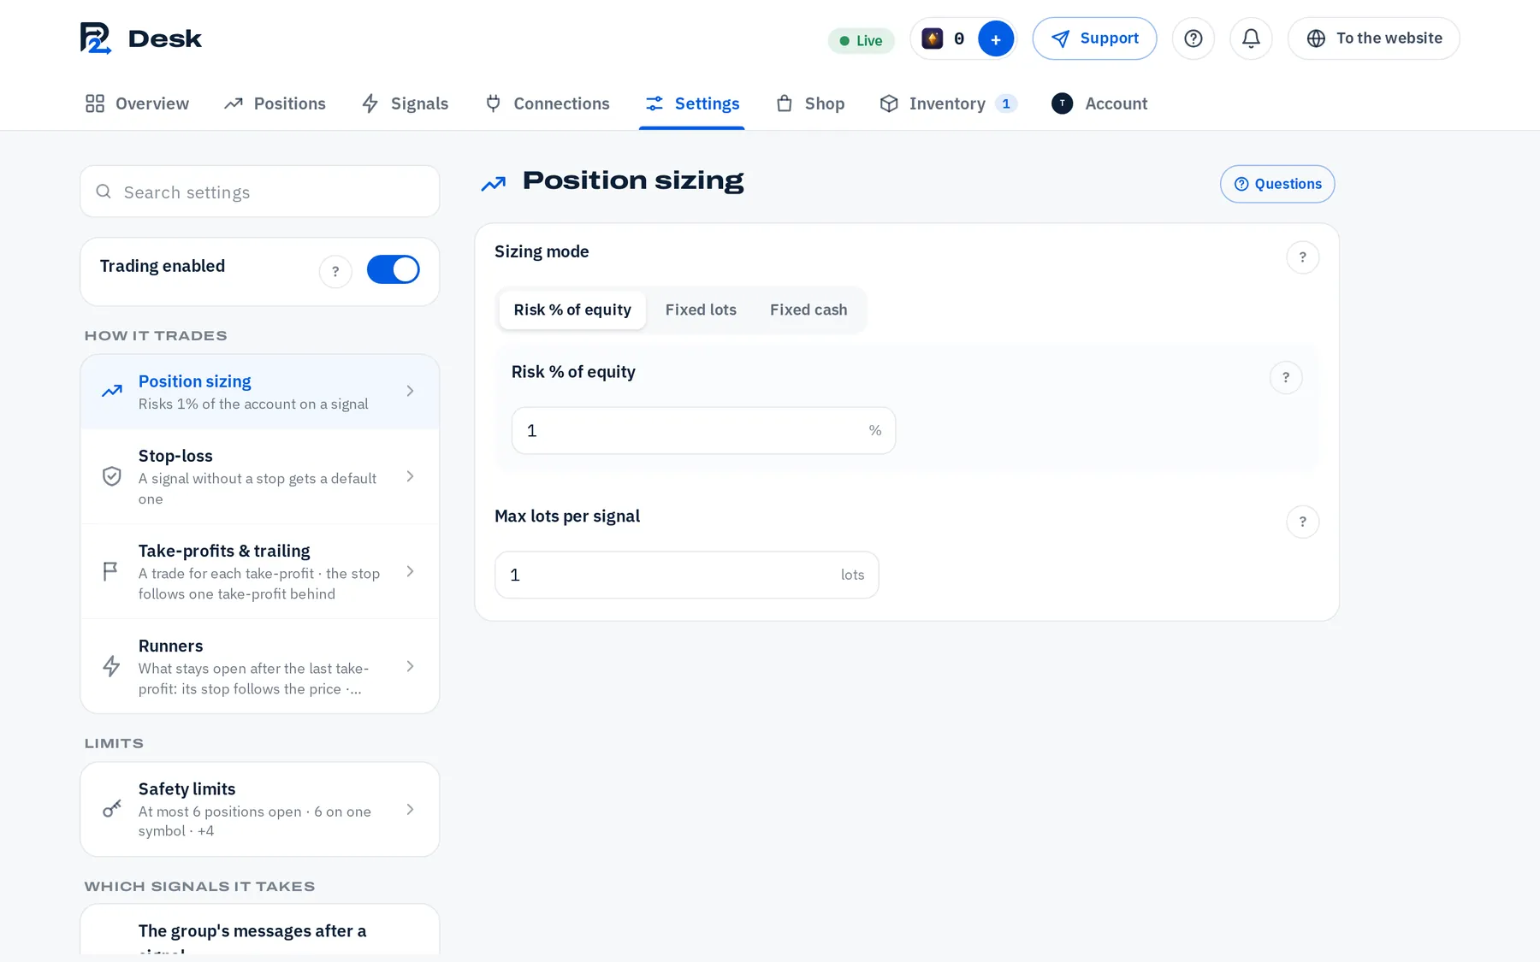Open Position sizing settings row
1540x962 pixels.
click(260, 392)
